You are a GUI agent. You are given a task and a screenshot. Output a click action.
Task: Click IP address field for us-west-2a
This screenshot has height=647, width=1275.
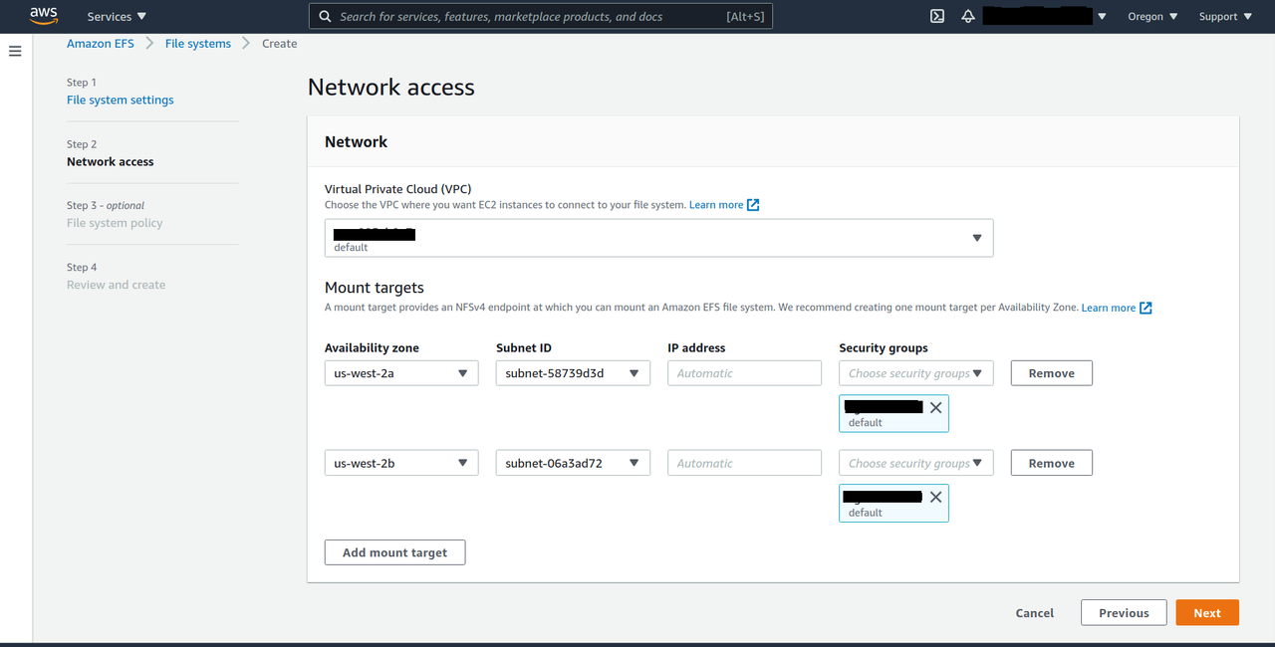tap(744, 373)
